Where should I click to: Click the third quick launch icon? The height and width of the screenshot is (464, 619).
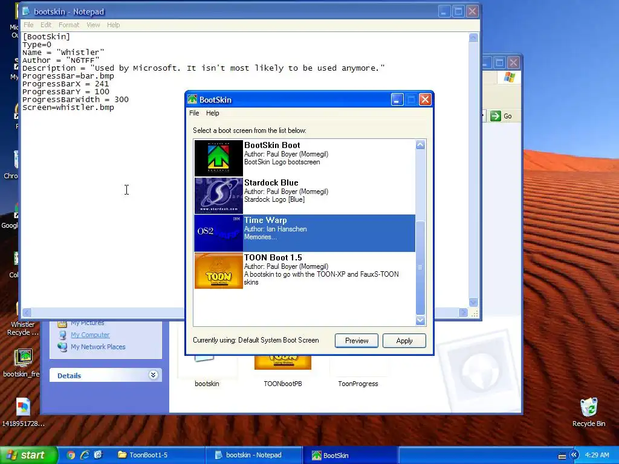(98, 455)
